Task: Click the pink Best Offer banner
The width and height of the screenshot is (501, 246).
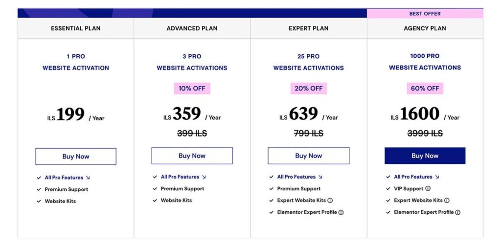Action: tap(425, 14)
